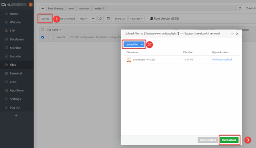Click the Upload status column header
Screen dimensions: 256x148
point(220,52)
